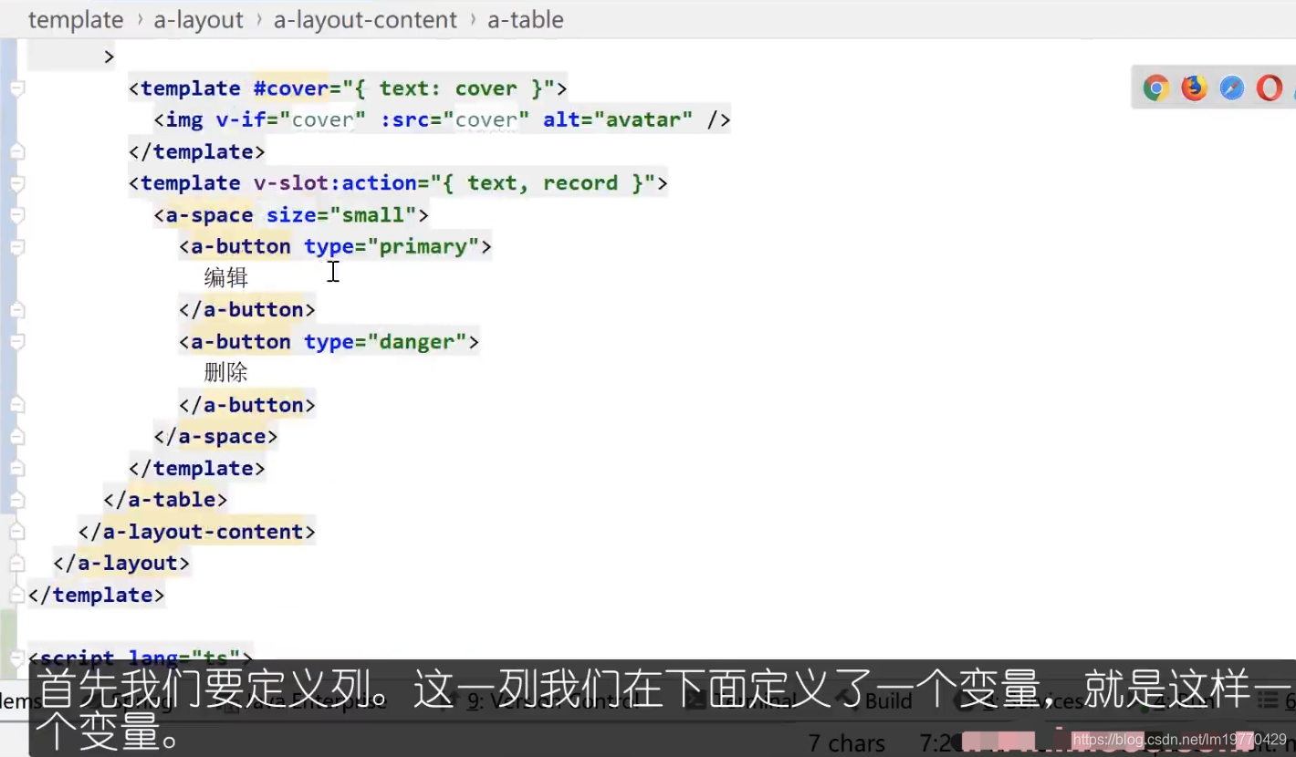This screenshot has height=757, width=1296.
Task: Click the closing </a-layout-content> tag
Action: click(197, 532)
